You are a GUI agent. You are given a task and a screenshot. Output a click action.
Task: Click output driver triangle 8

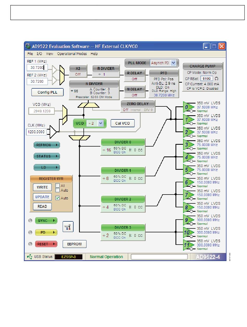click(188, 207)
